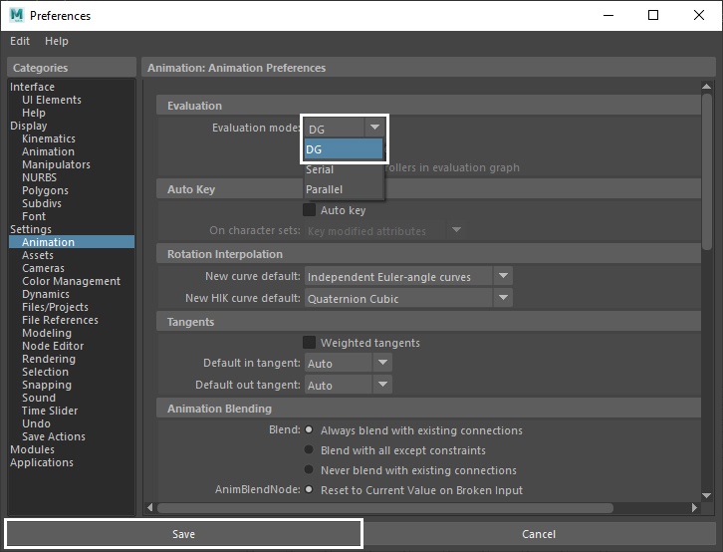Save the preferences
The image size is (723, 552).
183,534
